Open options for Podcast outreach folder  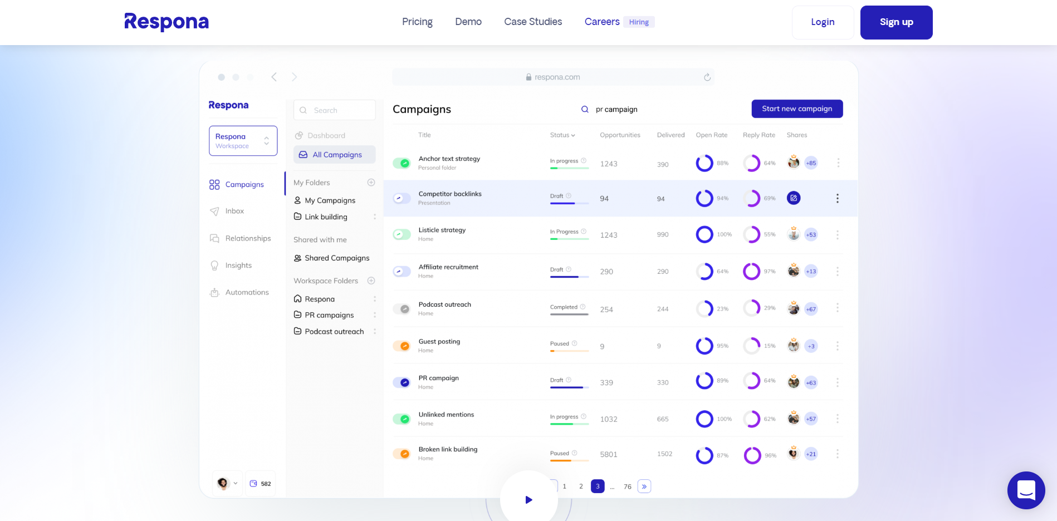374,331
